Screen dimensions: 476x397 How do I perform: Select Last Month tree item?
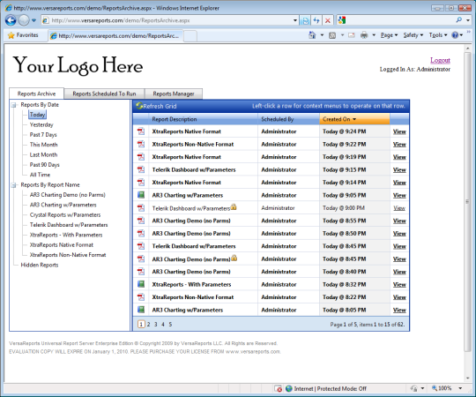click(x=43, y=154)
